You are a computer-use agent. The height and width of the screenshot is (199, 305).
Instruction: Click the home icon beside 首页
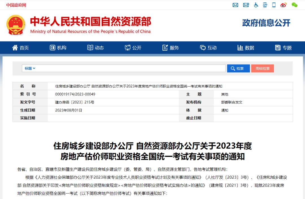15,47
